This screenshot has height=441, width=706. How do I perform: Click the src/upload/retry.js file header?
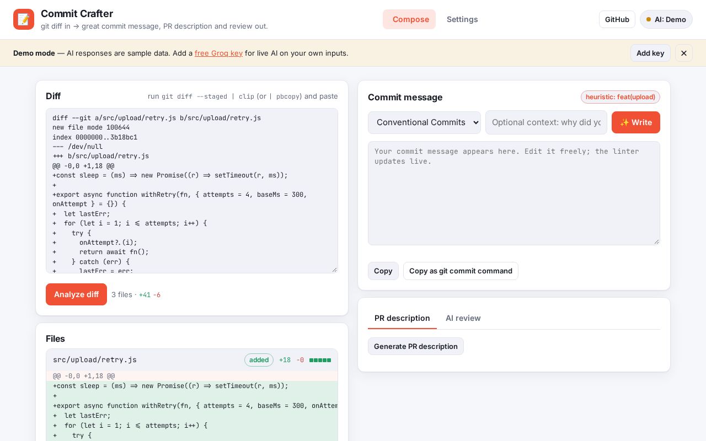click(192, 360)
